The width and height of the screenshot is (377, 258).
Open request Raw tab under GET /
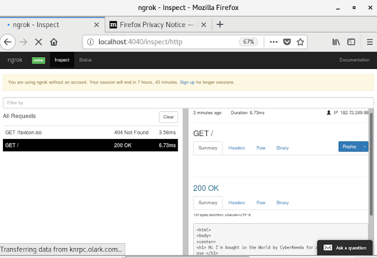261,148
